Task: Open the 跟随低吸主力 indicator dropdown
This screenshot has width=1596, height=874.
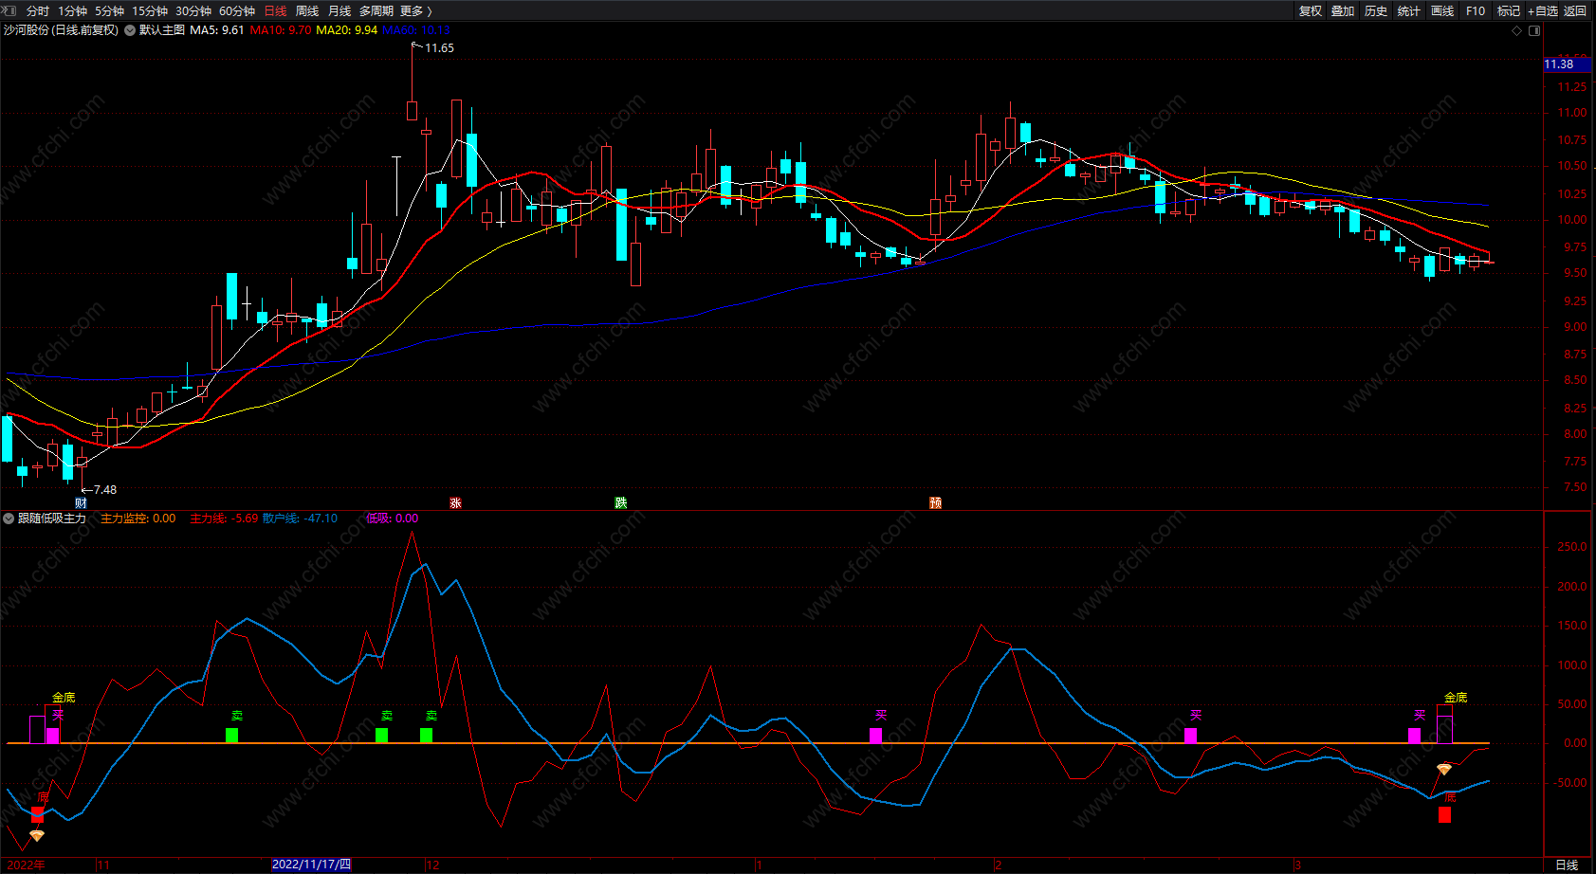Action: pyautogui.click(x=9, y=519)
